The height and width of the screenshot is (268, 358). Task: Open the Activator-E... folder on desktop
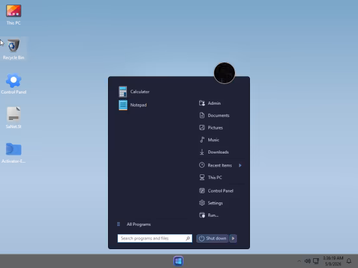(14, 153)
